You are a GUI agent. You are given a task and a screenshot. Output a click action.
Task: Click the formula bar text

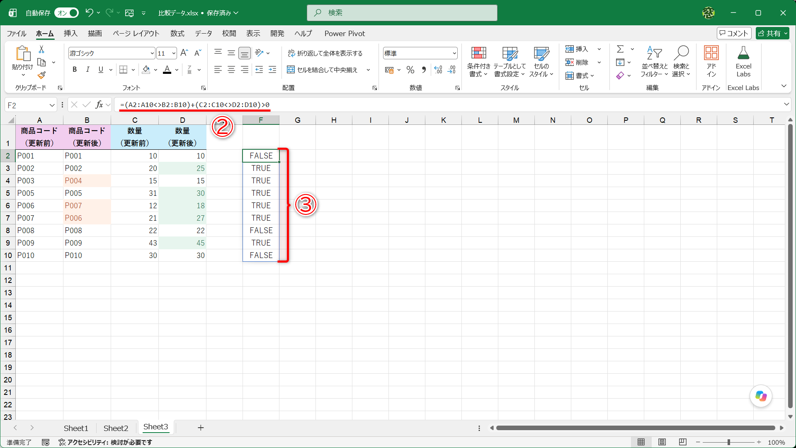click(195, 105)
